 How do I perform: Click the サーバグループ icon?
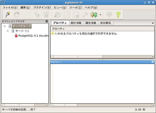pyautogui.click(x=10, y=26)
